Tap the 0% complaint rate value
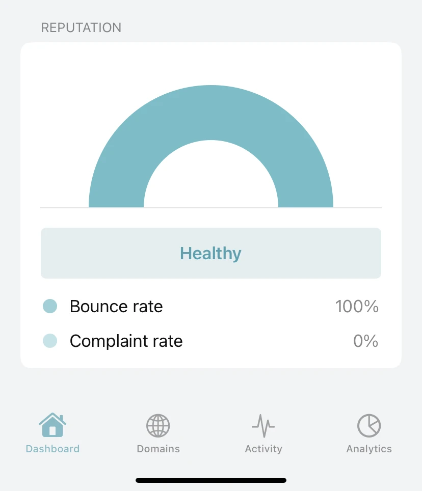This screenshot has width=422, height=491. [x=365, y=341]
